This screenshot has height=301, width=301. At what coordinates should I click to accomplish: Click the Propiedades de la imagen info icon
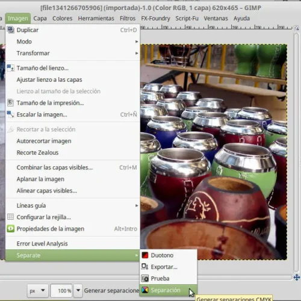coord(10,229)
